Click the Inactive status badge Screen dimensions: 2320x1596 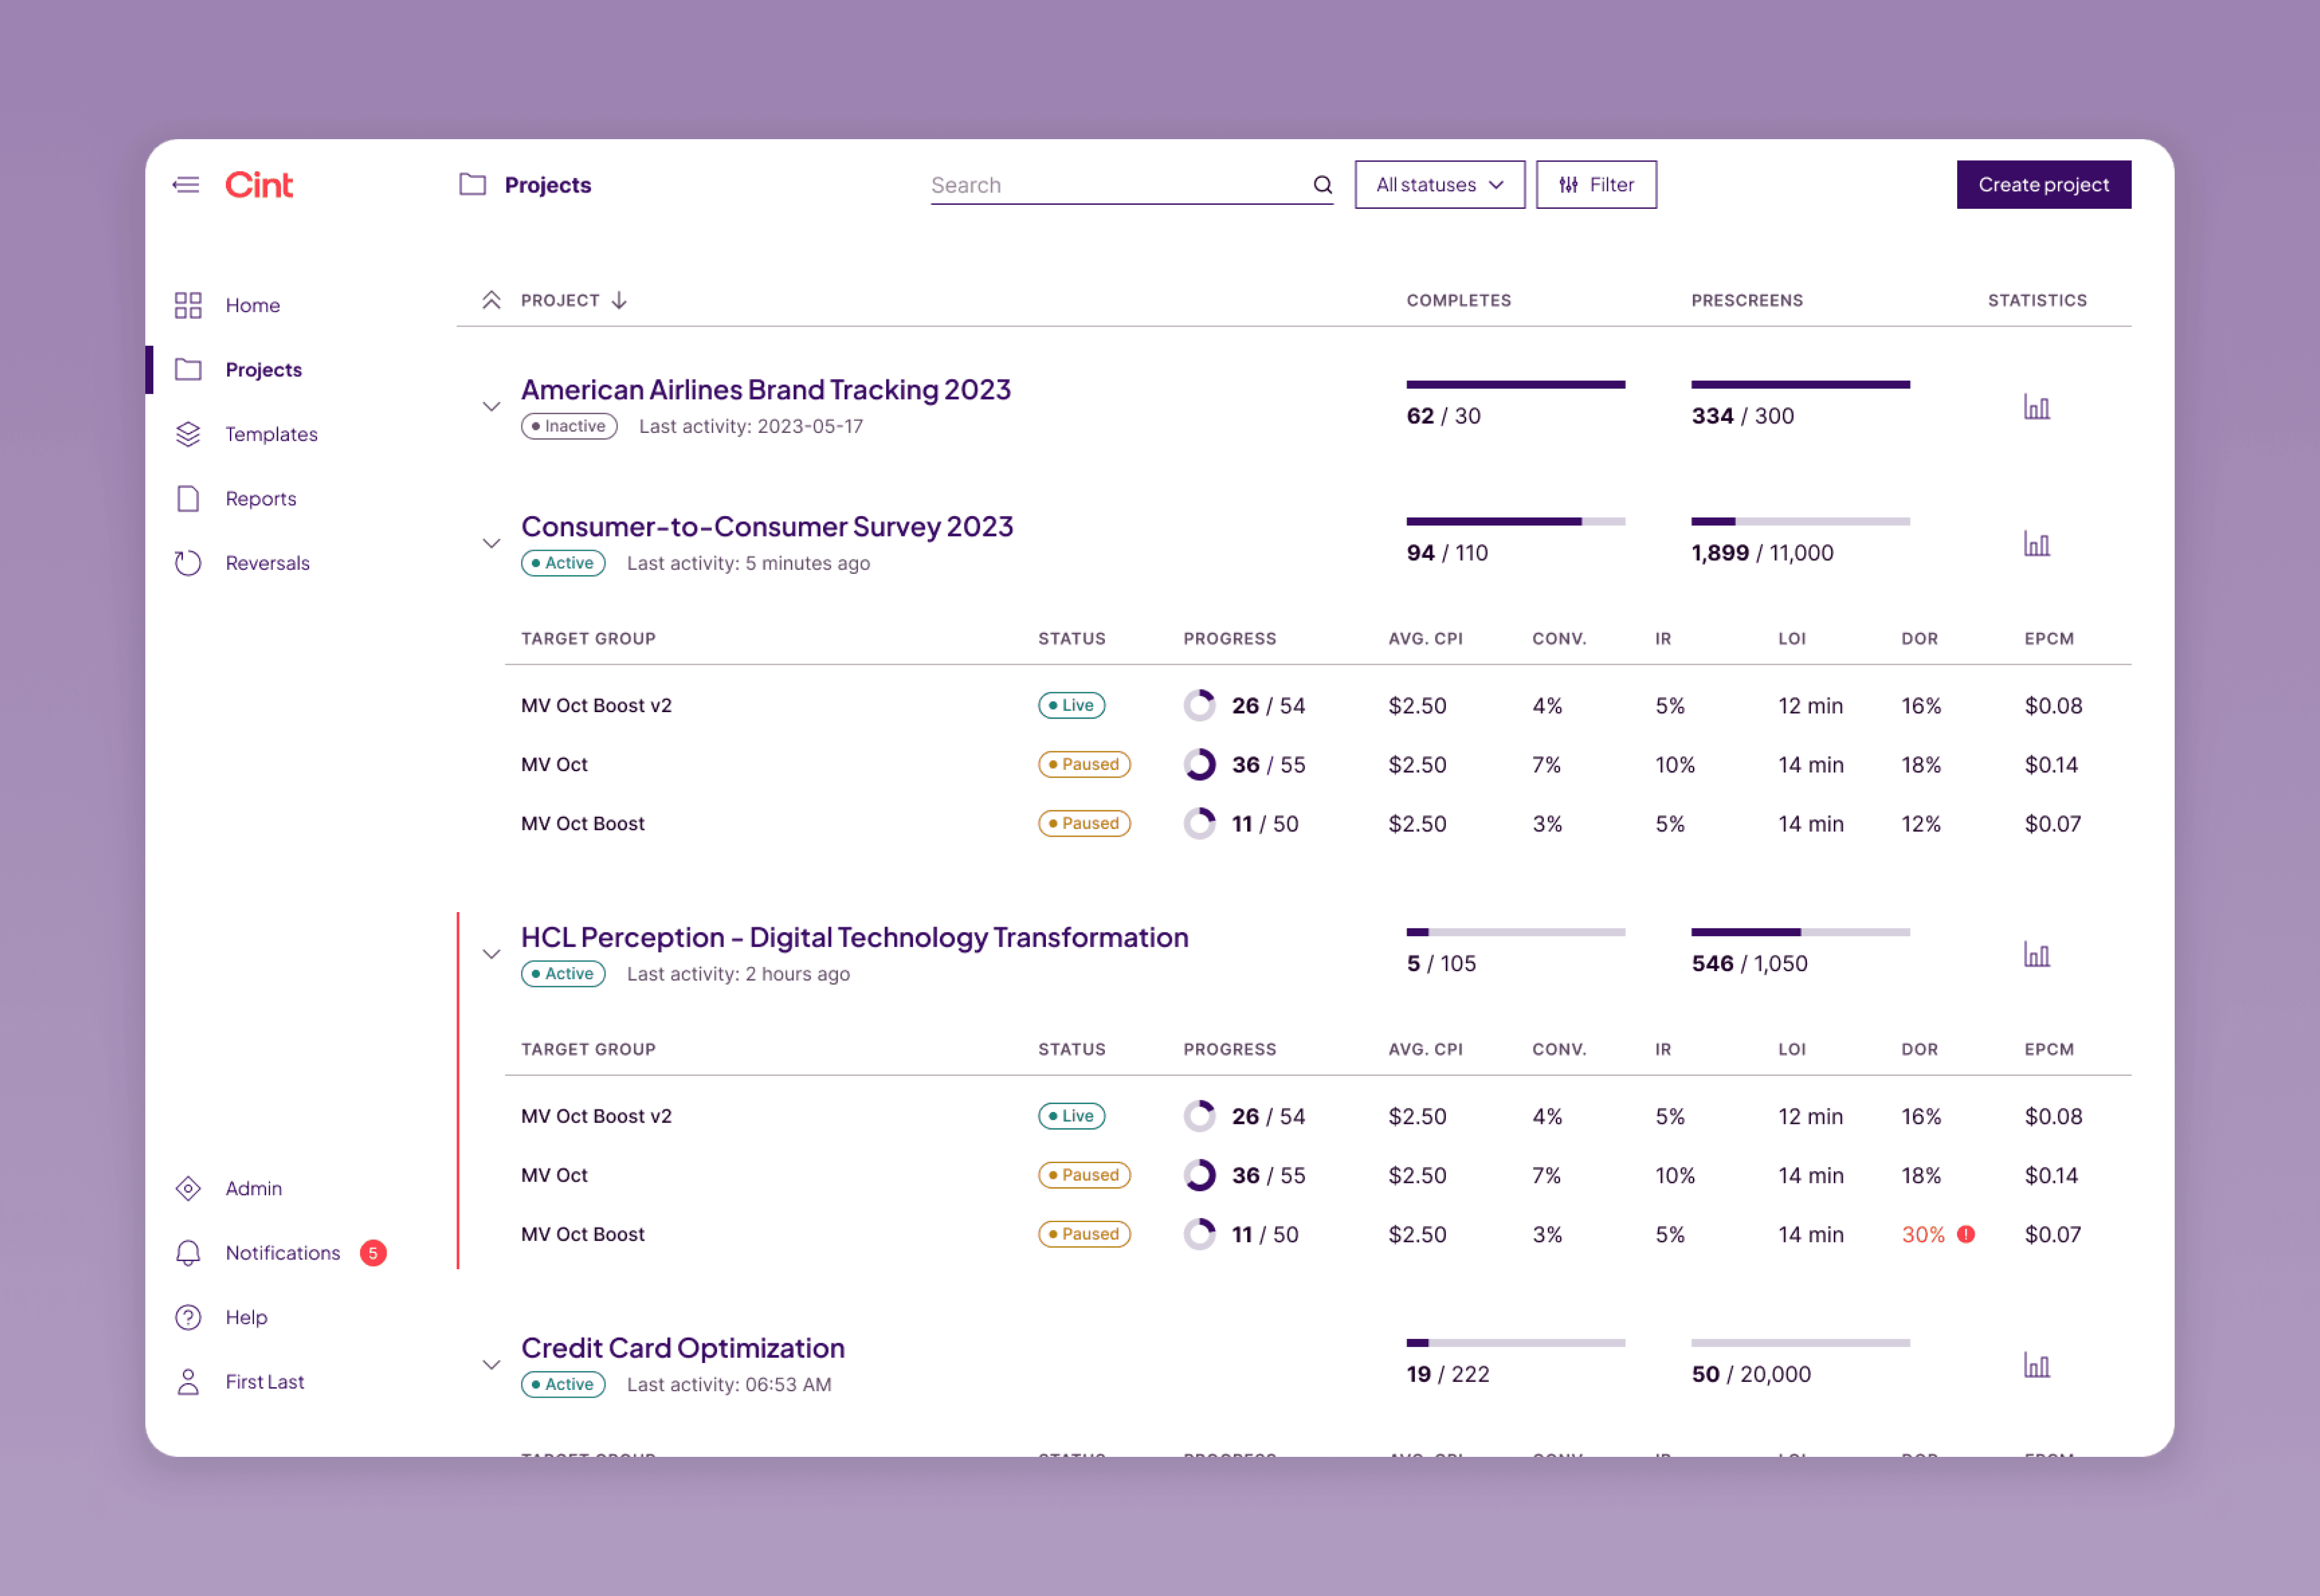[x=569, y=426]
